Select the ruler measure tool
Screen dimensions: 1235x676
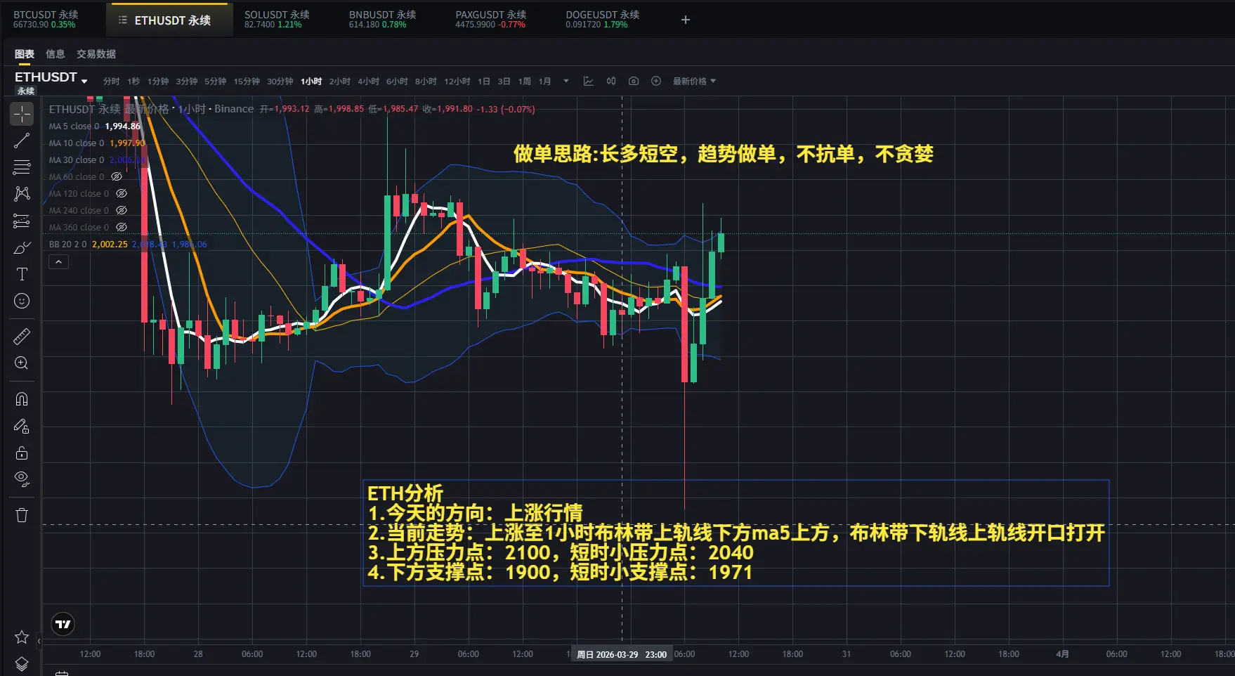pyautogui.click(x=22, y=337)
